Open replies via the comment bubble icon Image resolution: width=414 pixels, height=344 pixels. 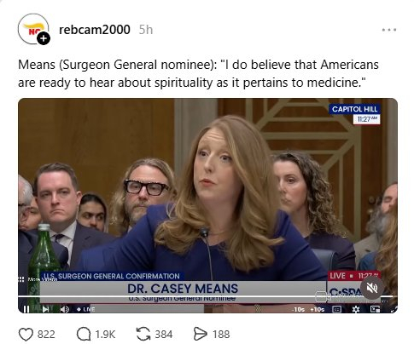(x=84, y=334)
